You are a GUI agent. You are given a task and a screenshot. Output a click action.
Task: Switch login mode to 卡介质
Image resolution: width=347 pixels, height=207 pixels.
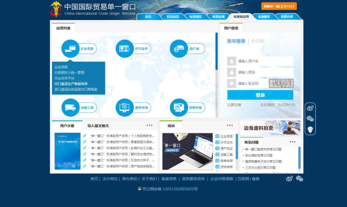coord(257,41)
